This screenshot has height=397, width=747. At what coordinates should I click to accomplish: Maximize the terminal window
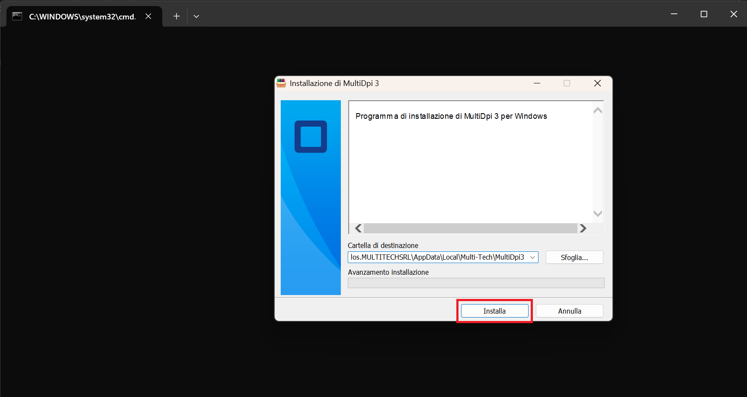coord(704,14)
